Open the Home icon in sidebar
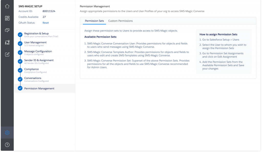 point(7,6)
